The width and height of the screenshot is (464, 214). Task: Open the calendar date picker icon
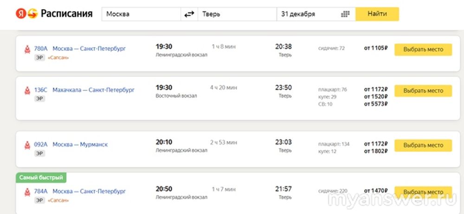[x=345, y=14]
